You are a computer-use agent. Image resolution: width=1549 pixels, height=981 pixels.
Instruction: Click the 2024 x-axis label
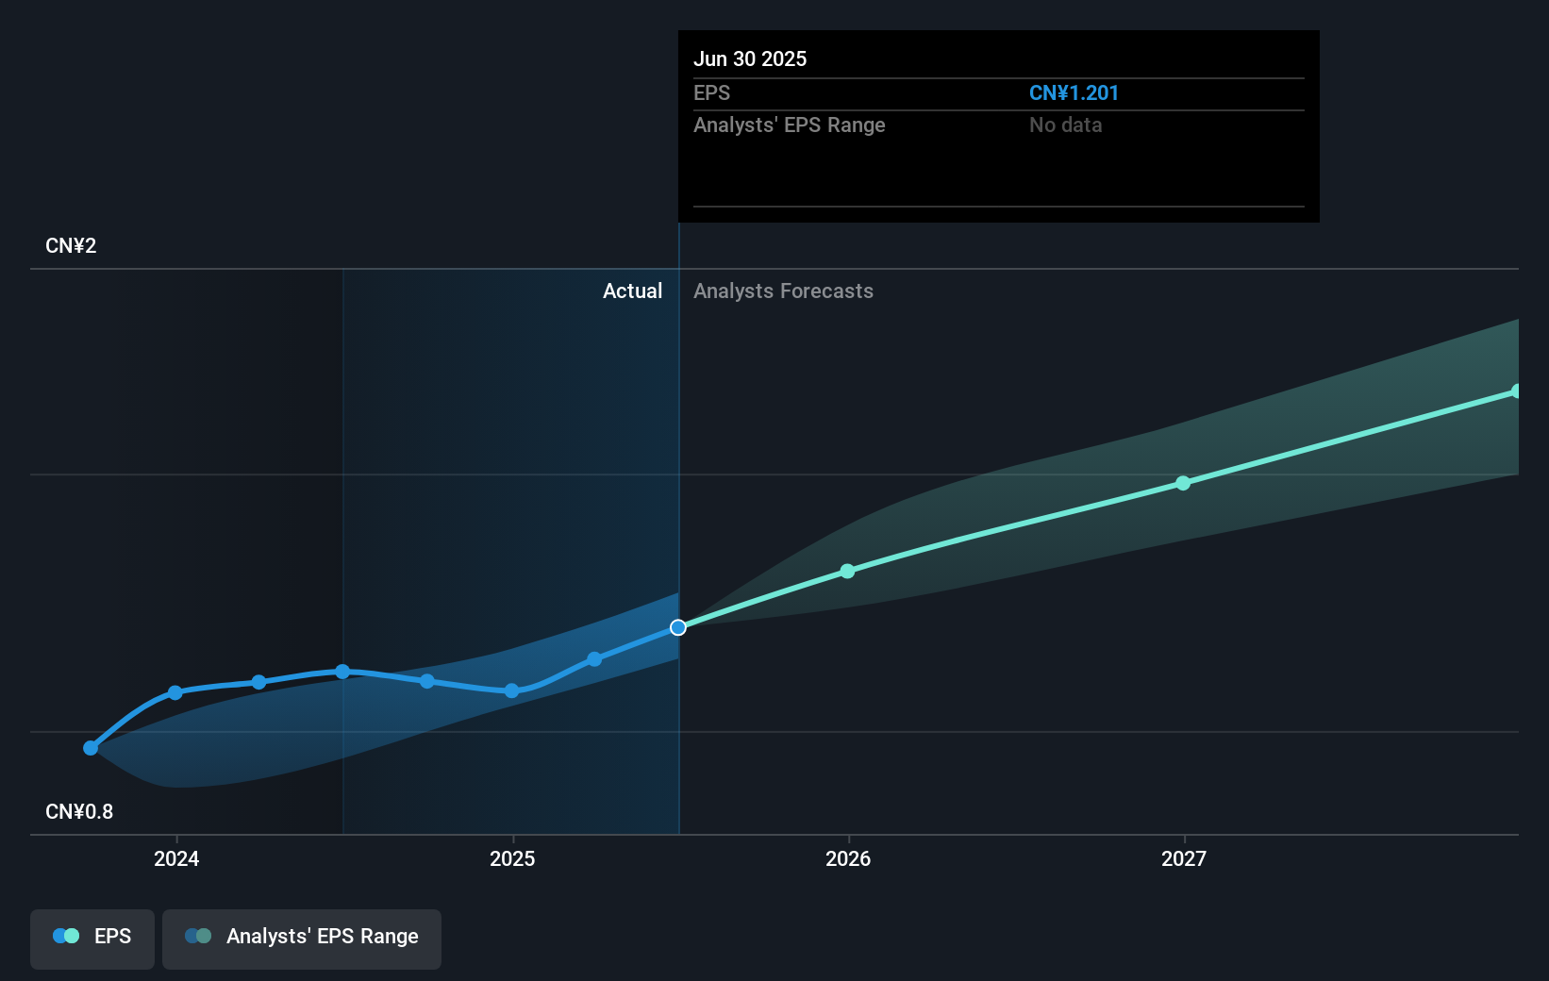pos(176,858)
